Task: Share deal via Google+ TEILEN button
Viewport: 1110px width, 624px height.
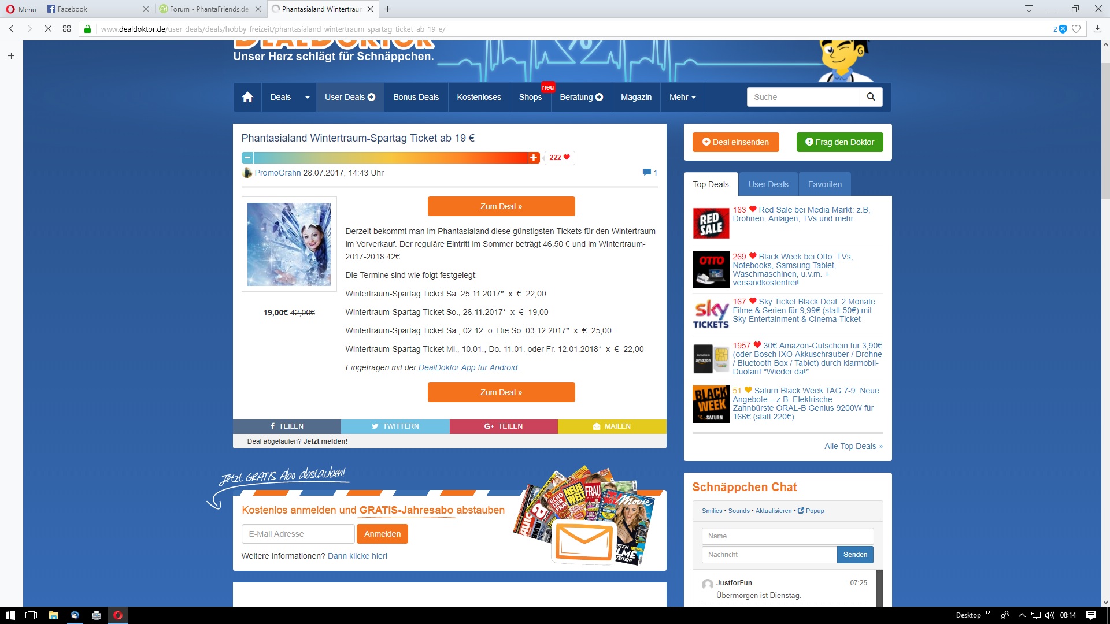Action: (504, 426)
